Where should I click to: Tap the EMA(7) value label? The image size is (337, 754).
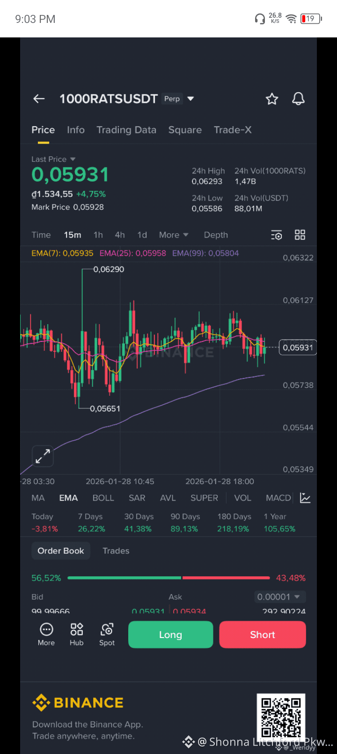click(62, 253)
